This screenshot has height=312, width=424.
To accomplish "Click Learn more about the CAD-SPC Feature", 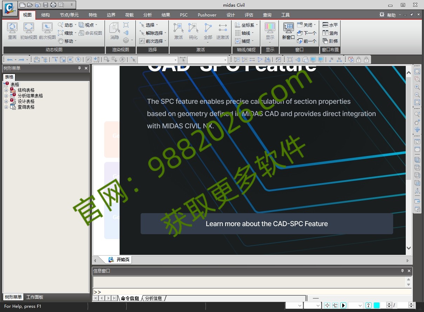I will [x=267, y=224].
